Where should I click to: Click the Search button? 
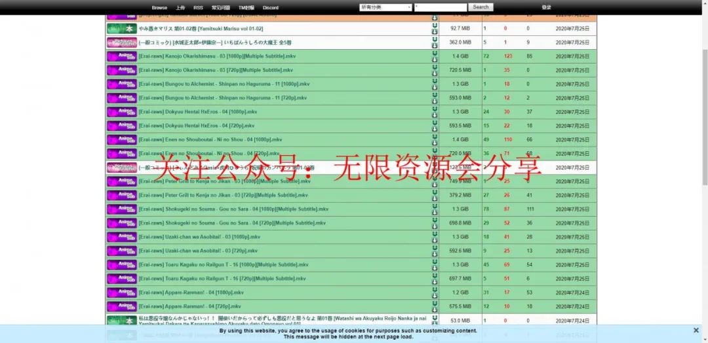tap(481, 7)
